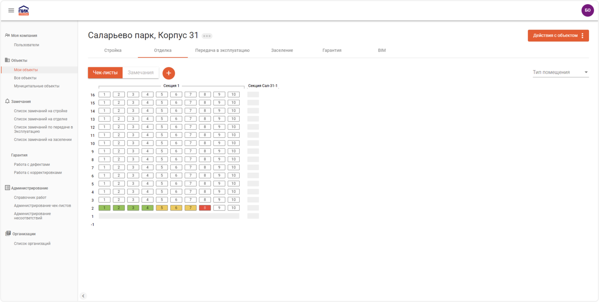
Task: Click the Гарантия sidebar section heading
Action: point(19,155)
